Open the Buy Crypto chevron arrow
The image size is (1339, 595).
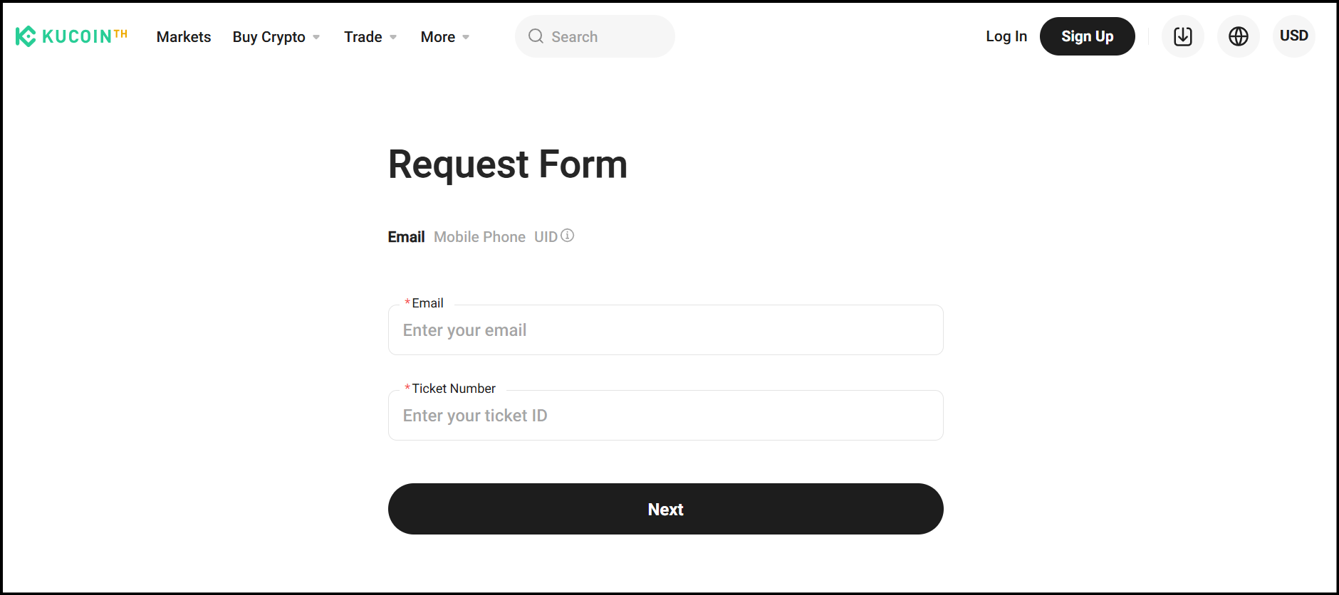click(x=316, y=37)
